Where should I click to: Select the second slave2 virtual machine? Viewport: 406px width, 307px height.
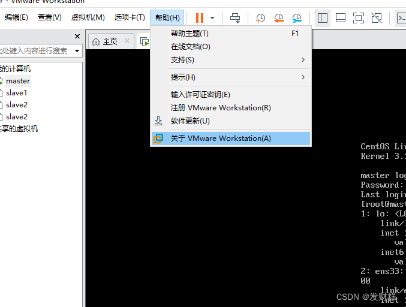[17, 117]
